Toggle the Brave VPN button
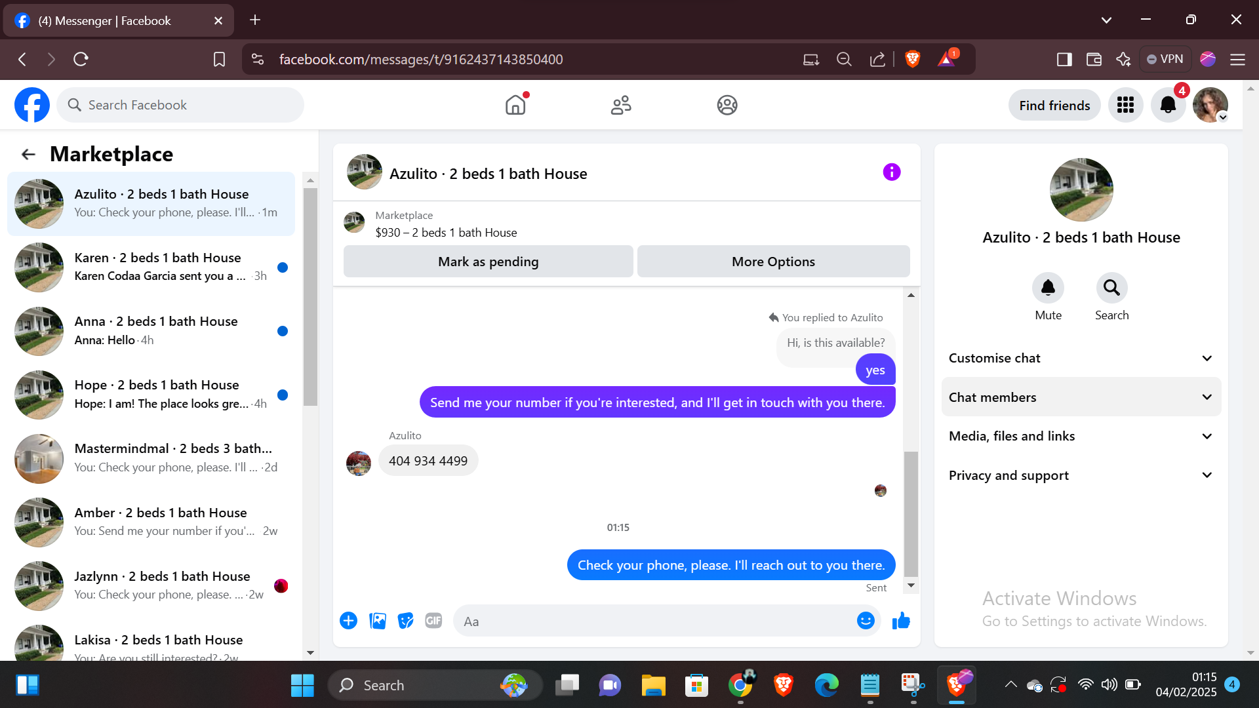The height and width of the screenshot is (708, 1259). (x=1165, y=60)
